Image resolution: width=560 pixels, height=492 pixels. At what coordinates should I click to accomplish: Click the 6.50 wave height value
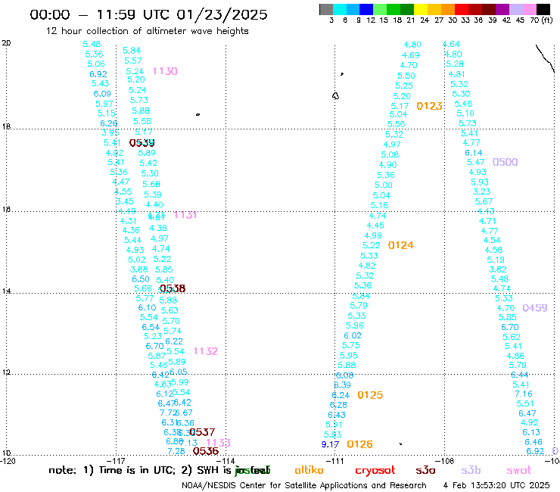pyautogui.click(x=140, y=279)
